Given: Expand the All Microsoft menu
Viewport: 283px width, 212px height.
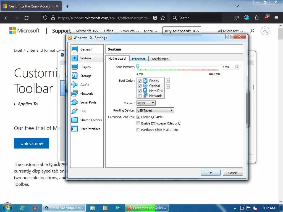Looking at the screenshot, I should (230, 31).
